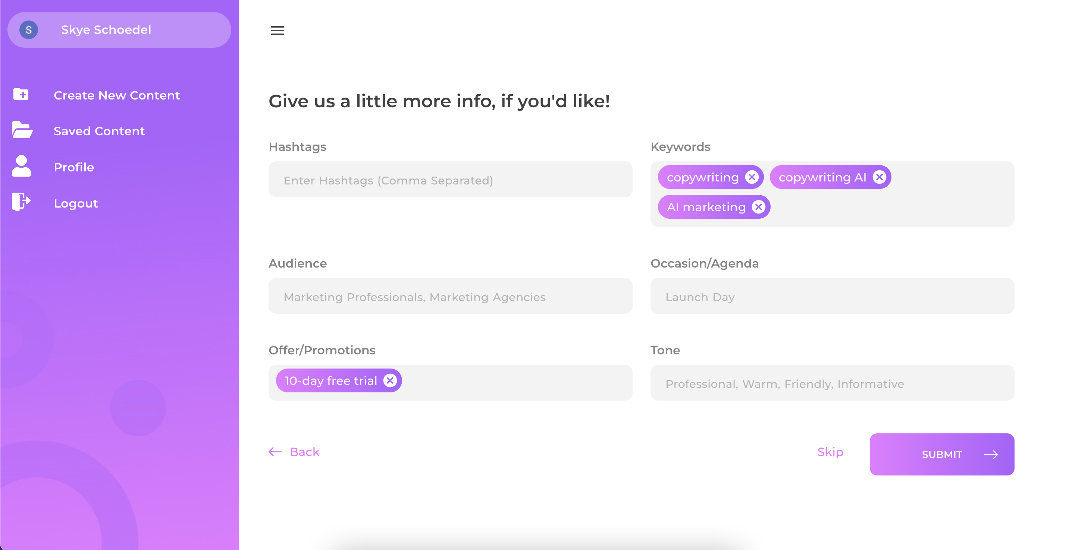The image size is (1069, 550).
Task: Click the Profile person icon
Action: pyautogui.click(x=21, y=166)
